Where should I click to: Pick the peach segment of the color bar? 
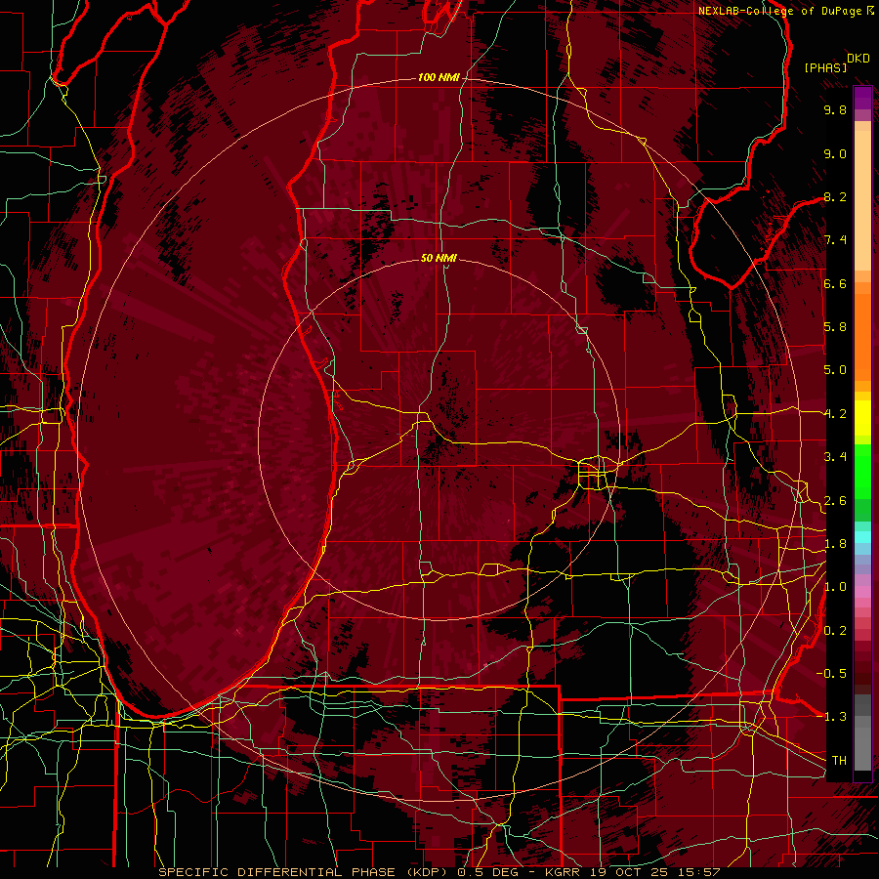coord(862,200)
